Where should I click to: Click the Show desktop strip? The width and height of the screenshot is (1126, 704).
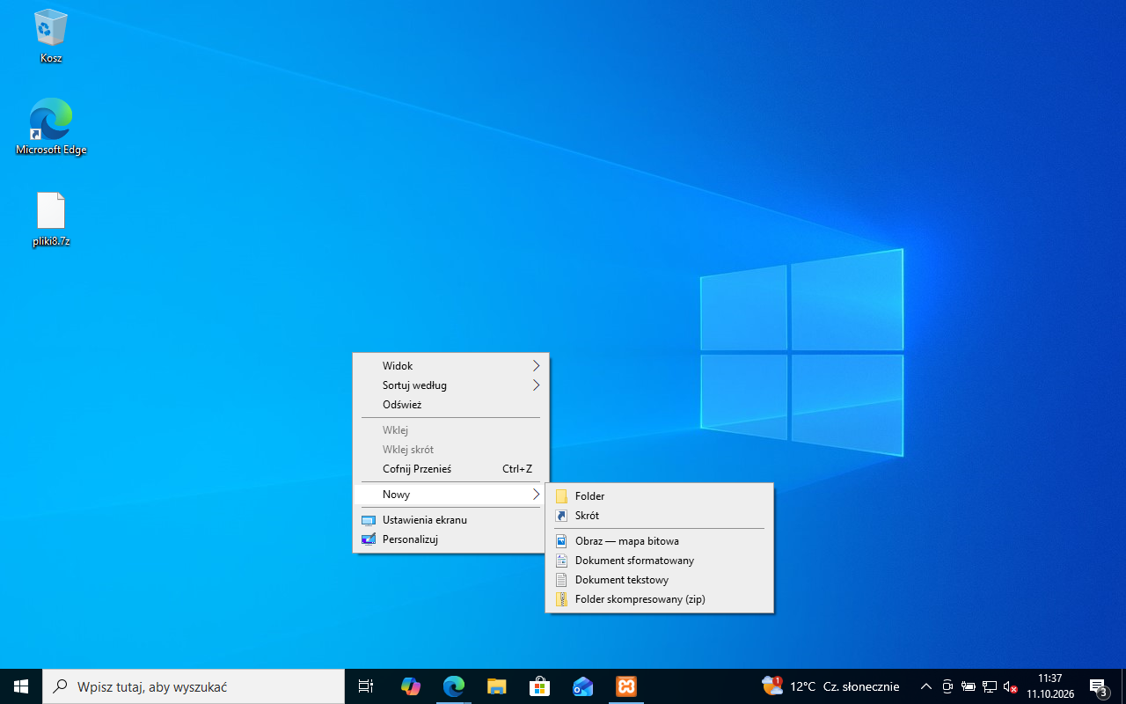(x=1123, y=686)
